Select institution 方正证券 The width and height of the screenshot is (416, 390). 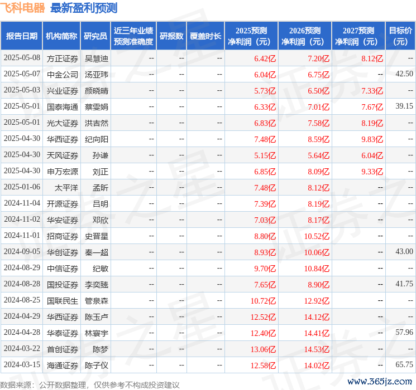tap(63, 58)
